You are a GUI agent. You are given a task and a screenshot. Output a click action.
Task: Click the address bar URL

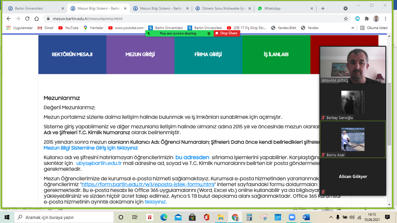[88, 19]
